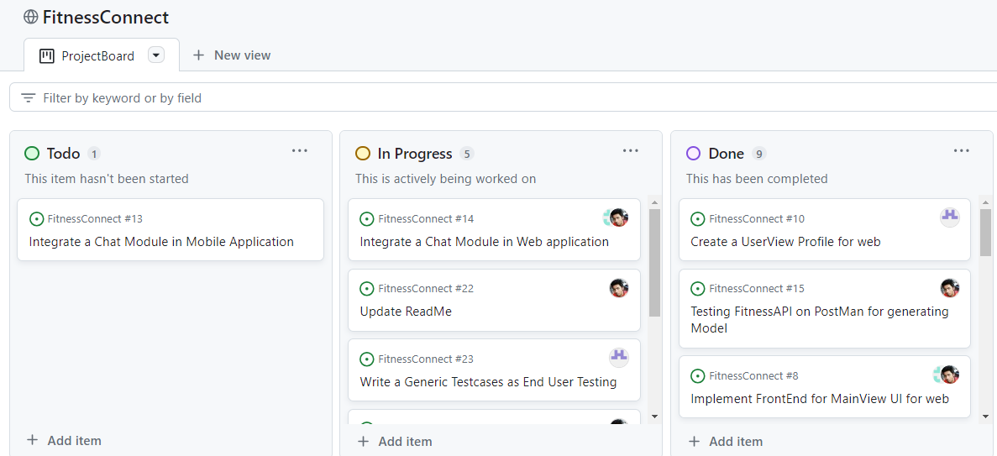
Task: Click the In Progress scrollbar down arrow
Action: click(x=654, y=417)
